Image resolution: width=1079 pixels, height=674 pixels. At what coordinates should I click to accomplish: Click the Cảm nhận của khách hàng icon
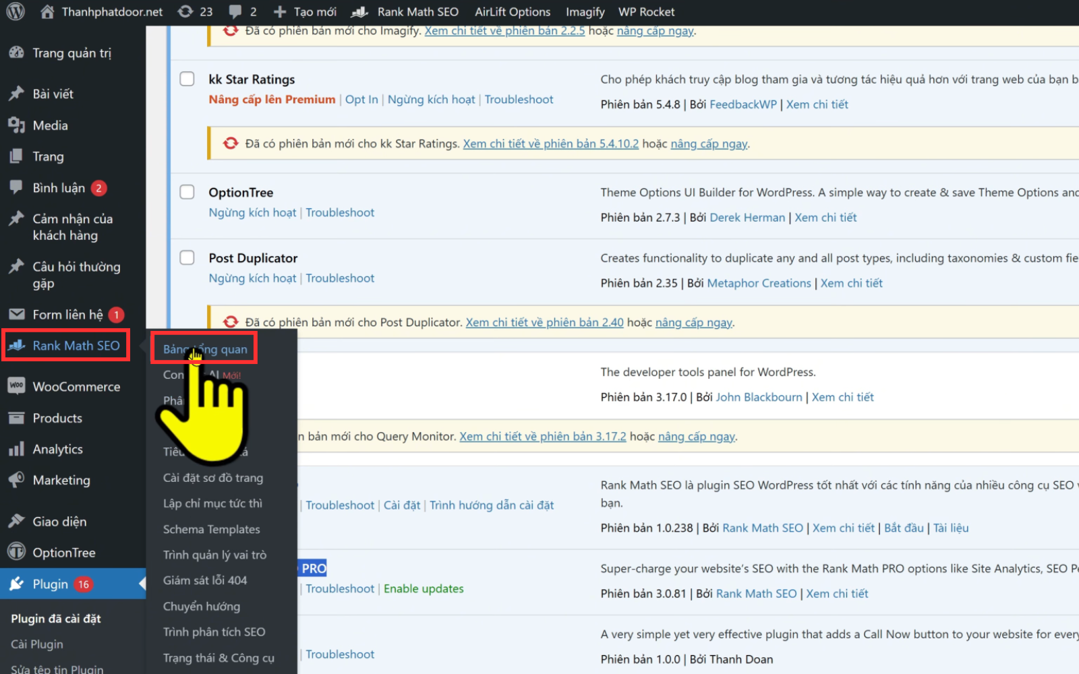coord(16,218)
